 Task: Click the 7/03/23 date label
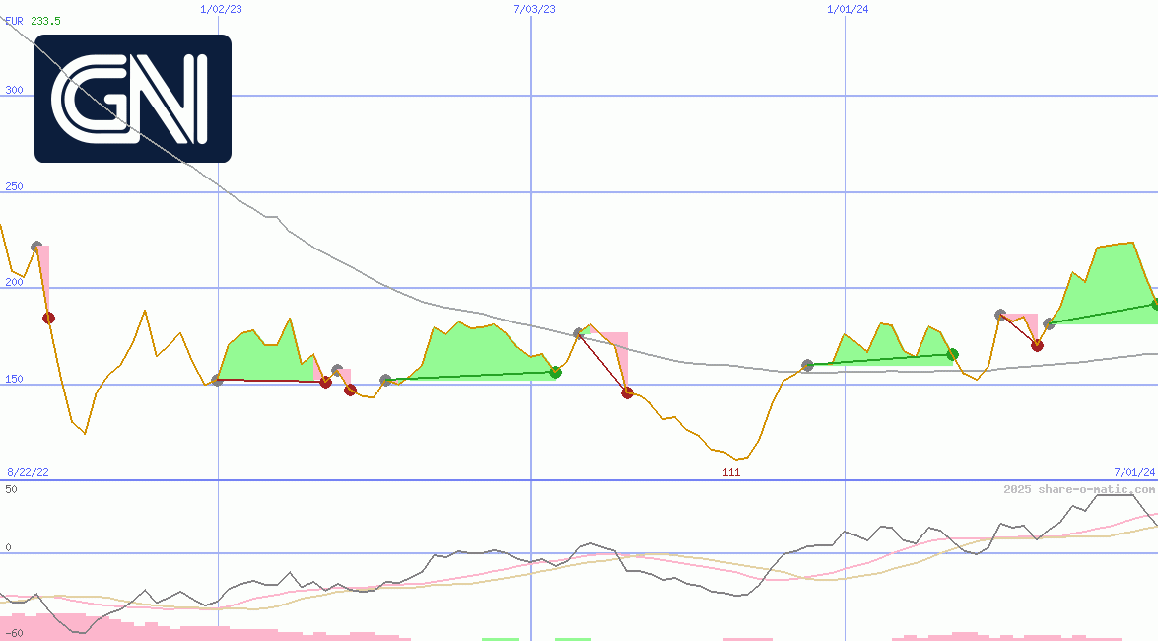[535, 9]
